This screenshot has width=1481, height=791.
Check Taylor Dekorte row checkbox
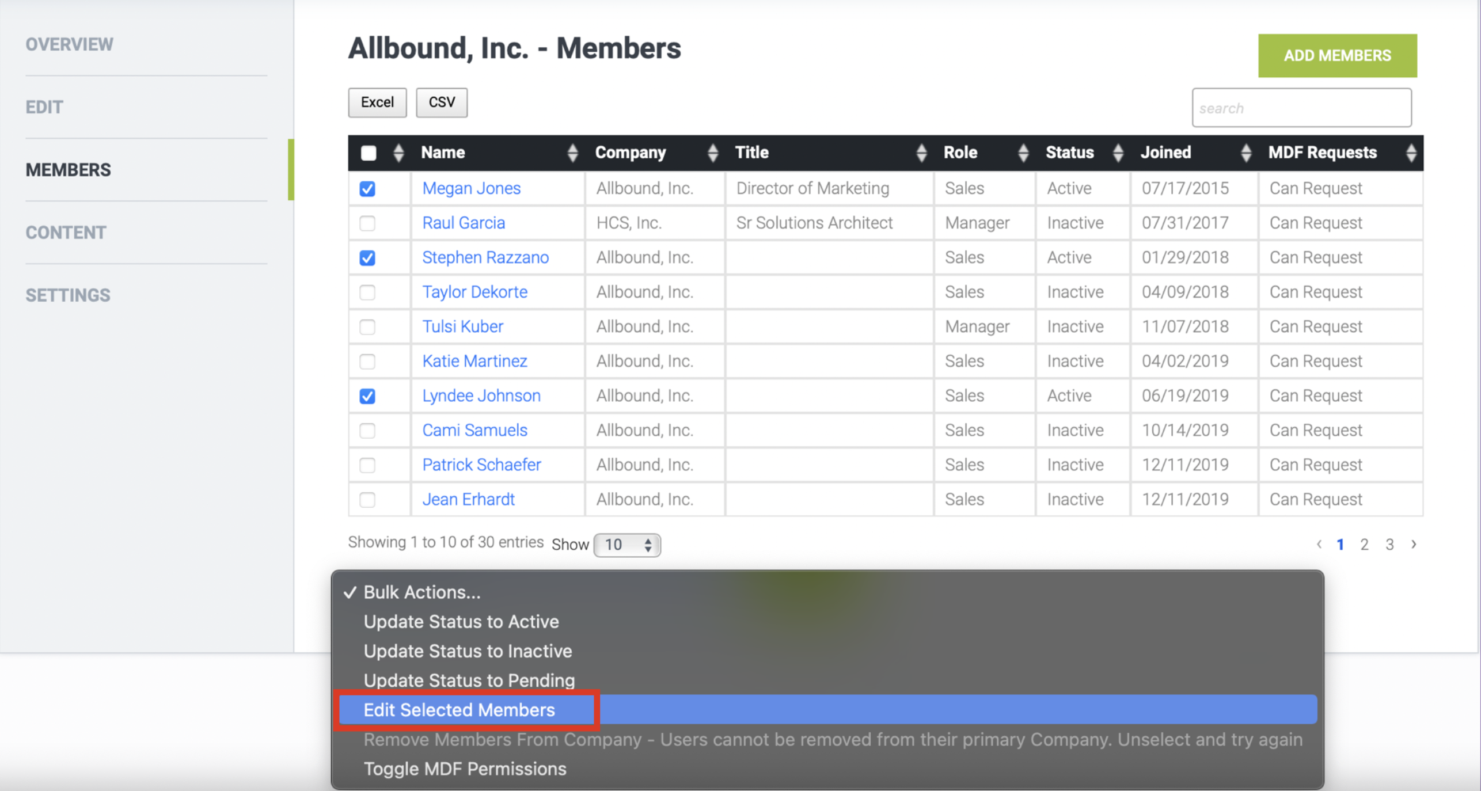[x=367, y=292]
